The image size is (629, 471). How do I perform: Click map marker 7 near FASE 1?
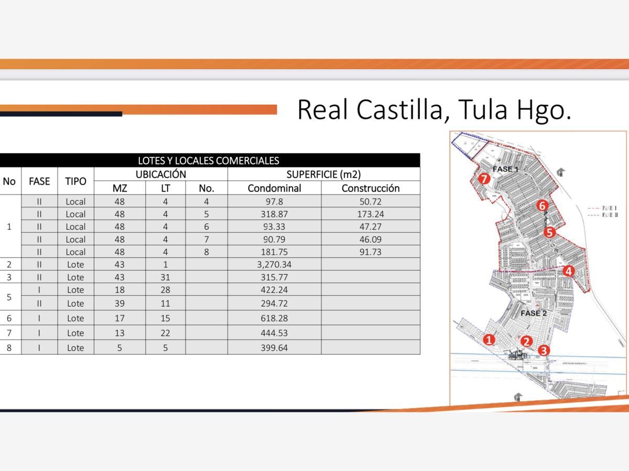point(484,178)
